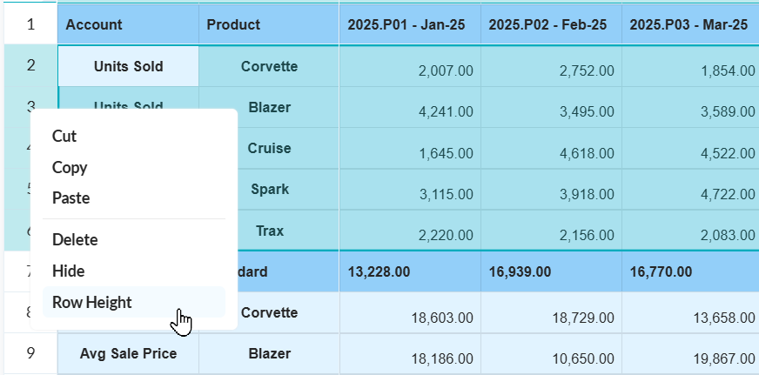This screenshot has height=375, width=759.
Task: Select the Avg Sale Price cell
Action: point(128,353)
